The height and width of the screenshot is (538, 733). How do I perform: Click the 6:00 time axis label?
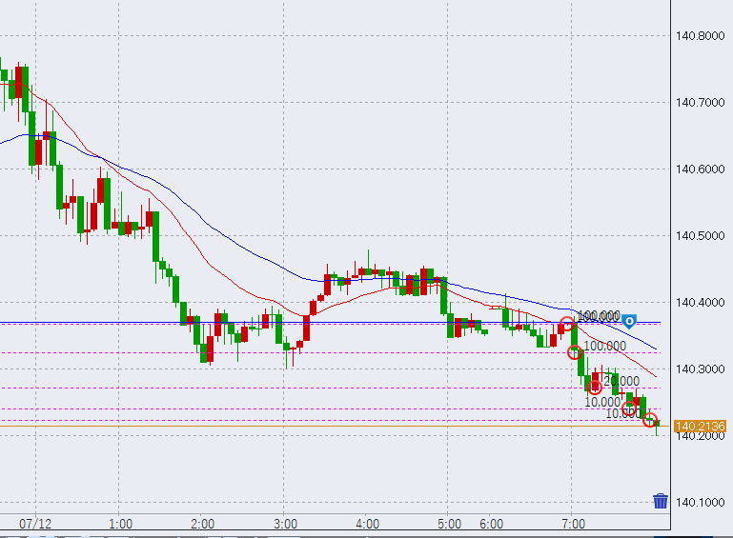click(491, 524)
